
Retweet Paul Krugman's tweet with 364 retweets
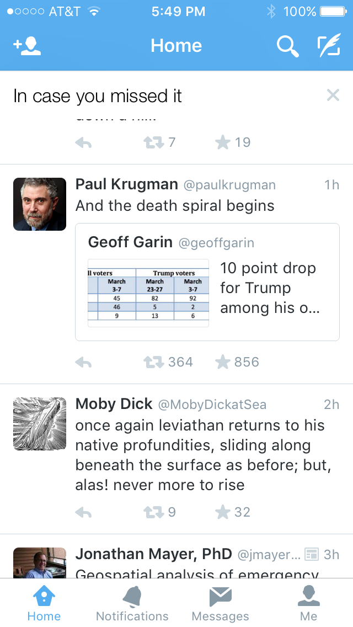coord(153,362)
